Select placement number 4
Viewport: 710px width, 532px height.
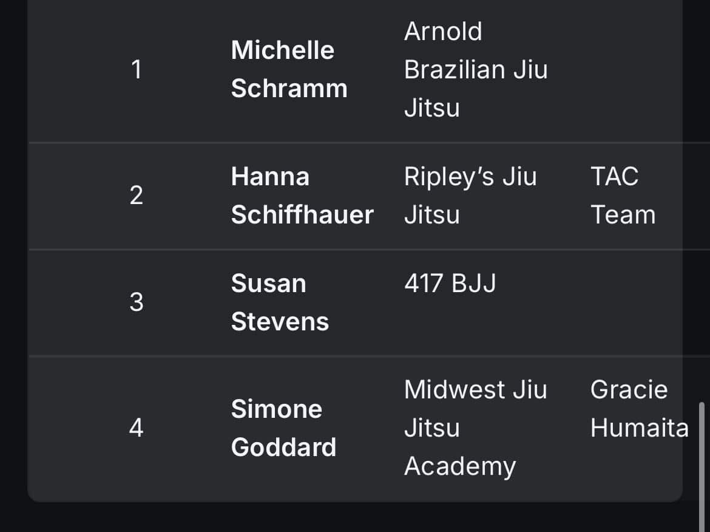pos(137,428)
